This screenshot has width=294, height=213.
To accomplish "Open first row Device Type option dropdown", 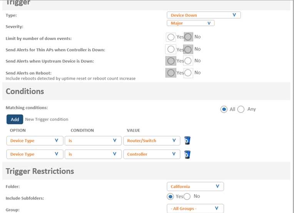I will click(35, 141).
